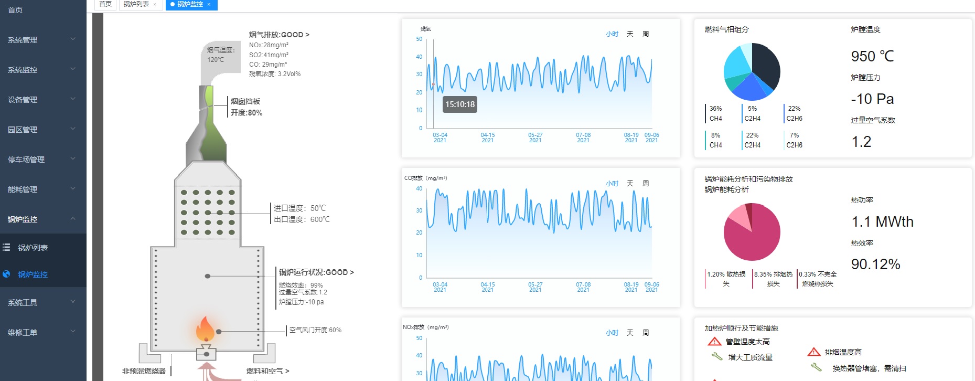The width and height of the screenshot is (975, 381).
Task: Expand the 设备管理 menu section
Action: tap(42, 99)
